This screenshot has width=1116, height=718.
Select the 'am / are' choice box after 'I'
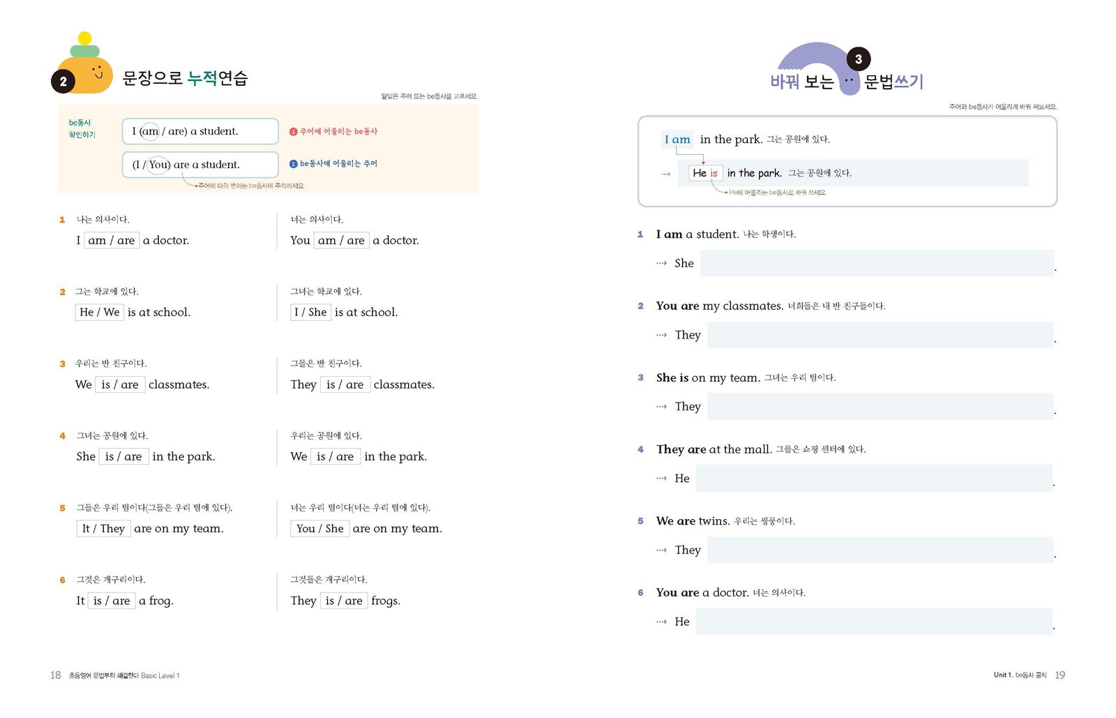[112, 240]
